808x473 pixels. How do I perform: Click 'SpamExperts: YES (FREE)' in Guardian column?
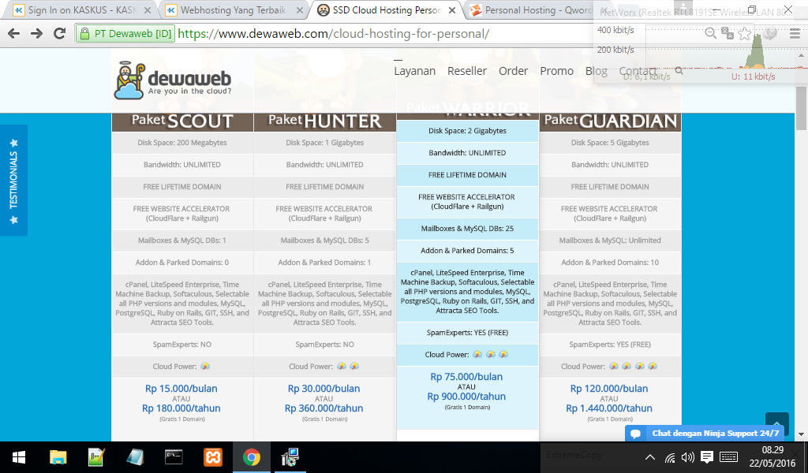pyautogui.click(x=610, y=345)
